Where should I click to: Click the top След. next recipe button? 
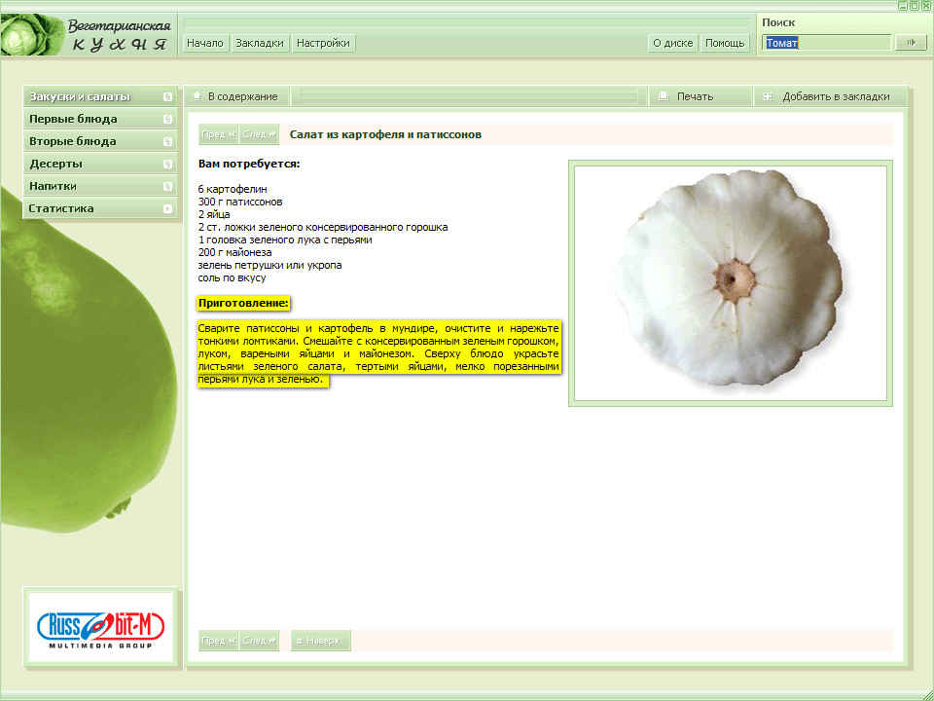pyautogui.click(x=259, y=134)
